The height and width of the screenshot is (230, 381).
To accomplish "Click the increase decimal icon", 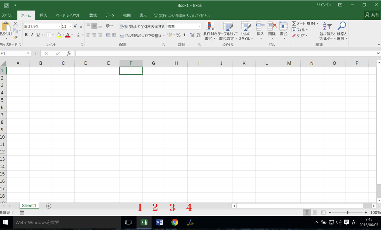I will (192, 35).
